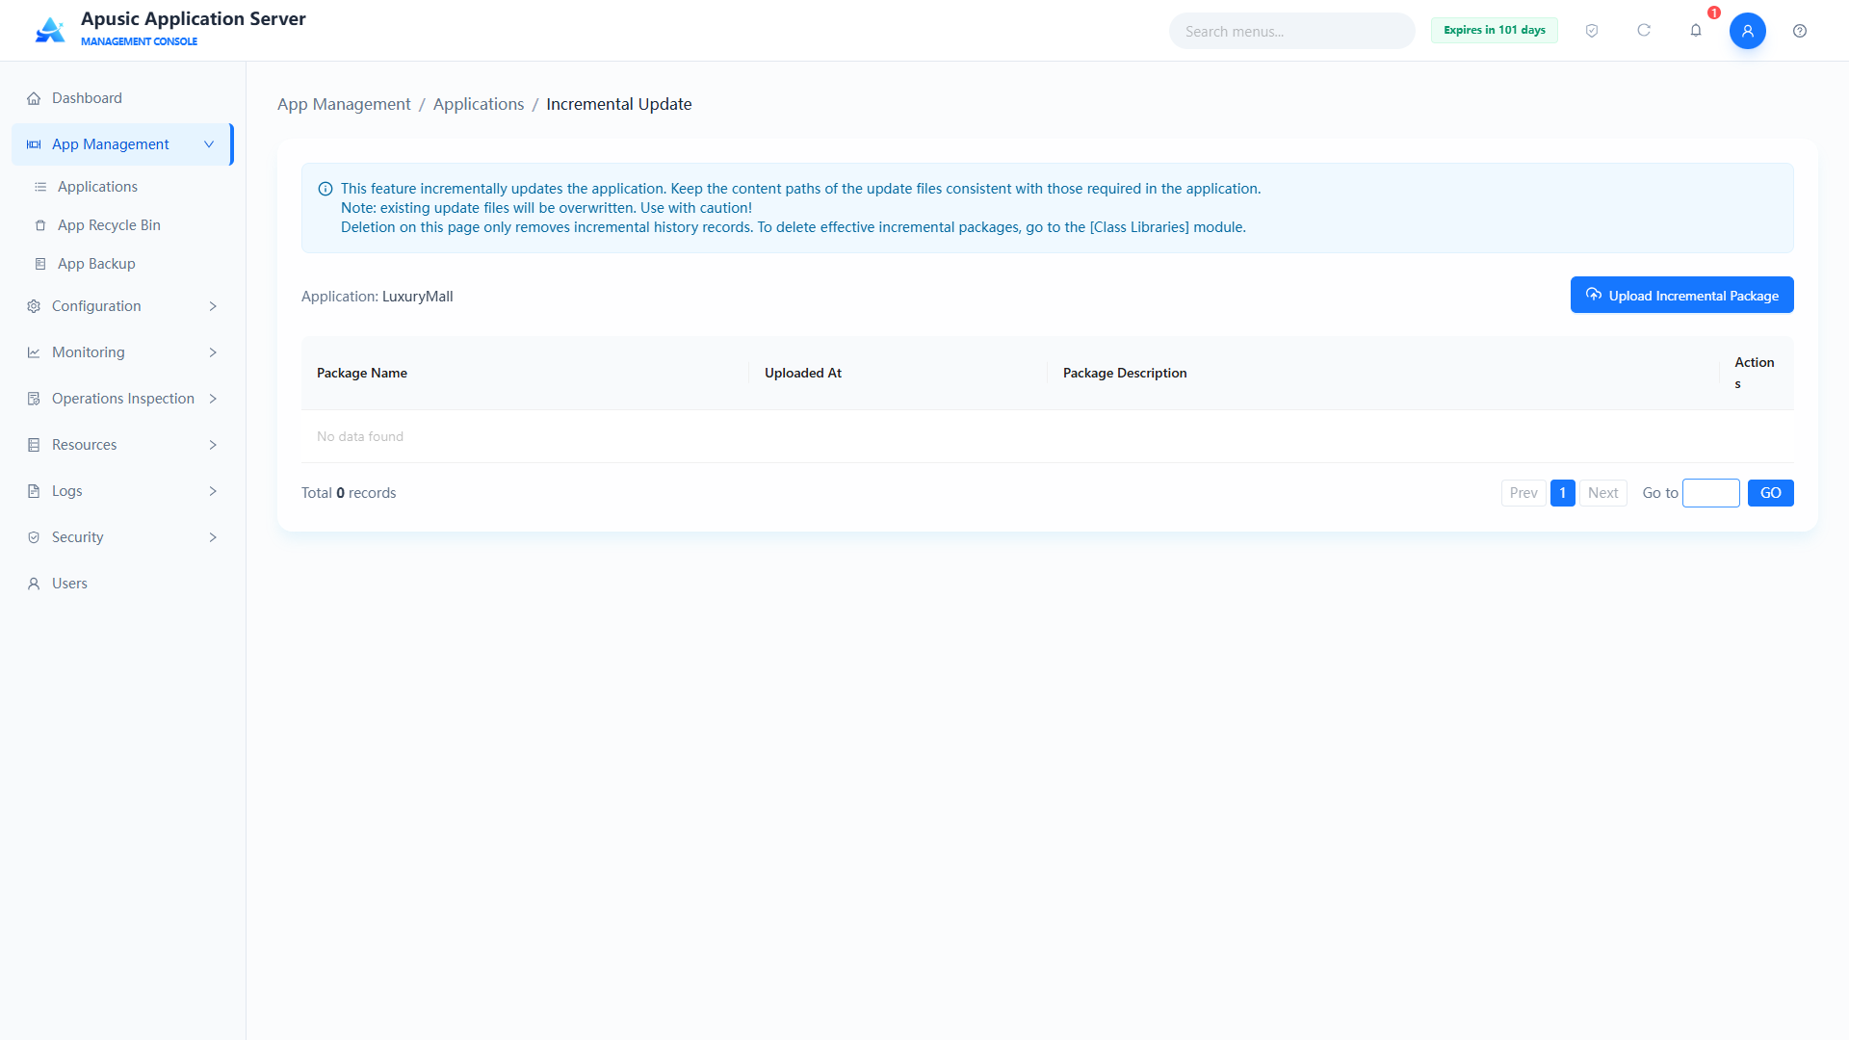Click the Expires in 101 days badge

coord(1494,30)
